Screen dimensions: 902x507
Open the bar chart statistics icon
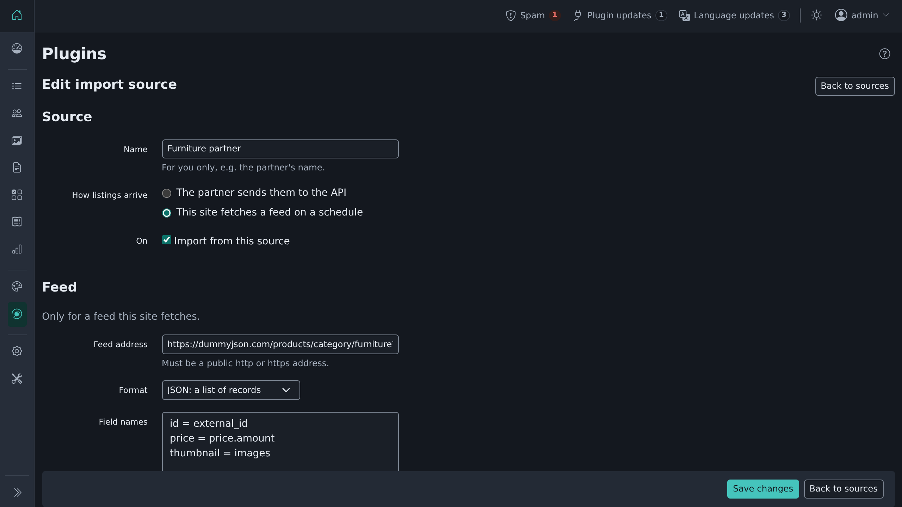(x=17, y=249)
